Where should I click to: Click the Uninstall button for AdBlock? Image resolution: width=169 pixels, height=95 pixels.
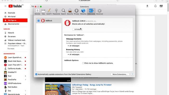click(77, 29)
